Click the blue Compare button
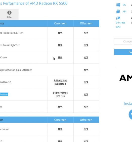 tap(123, 52)
